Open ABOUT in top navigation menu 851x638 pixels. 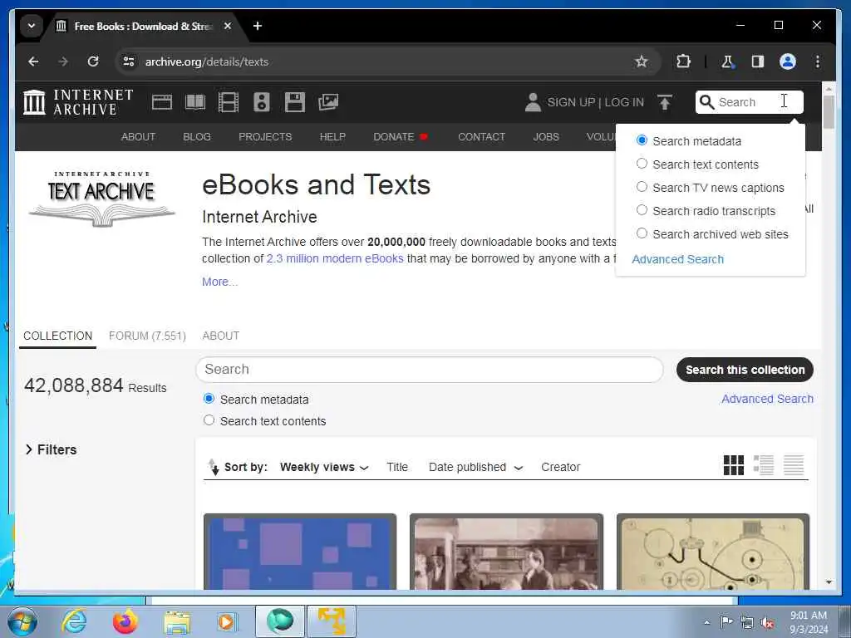[138, 137]
